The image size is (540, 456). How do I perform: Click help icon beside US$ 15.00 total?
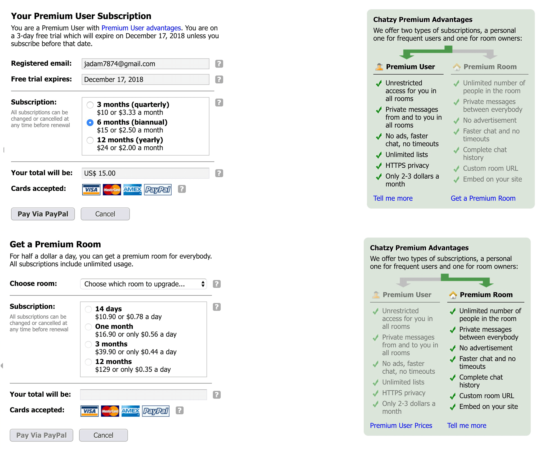(x=219, y=173)
